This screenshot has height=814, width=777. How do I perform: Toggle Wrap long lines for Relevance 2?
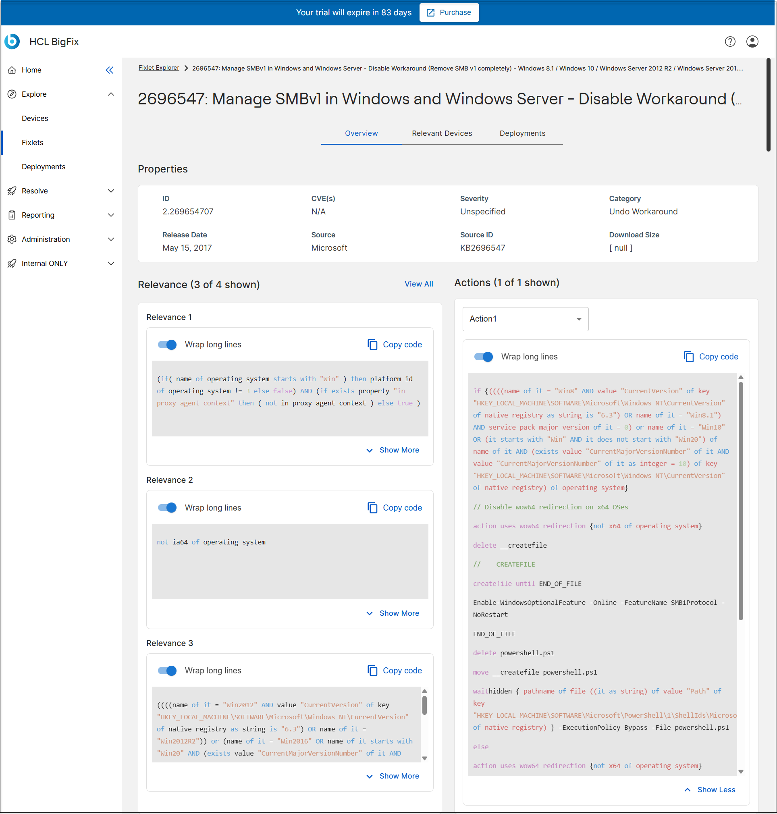pos(167,508)
